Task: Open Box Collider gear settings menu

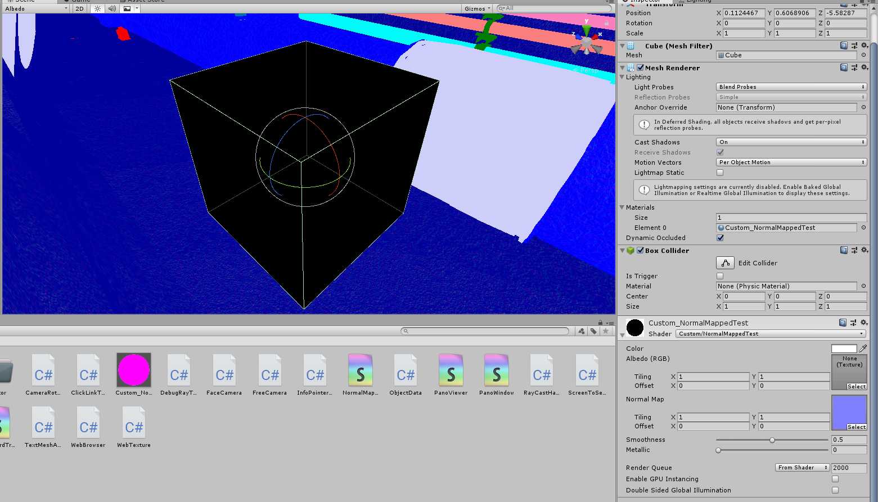Action: pyautogui.click(x=865, y=250)
